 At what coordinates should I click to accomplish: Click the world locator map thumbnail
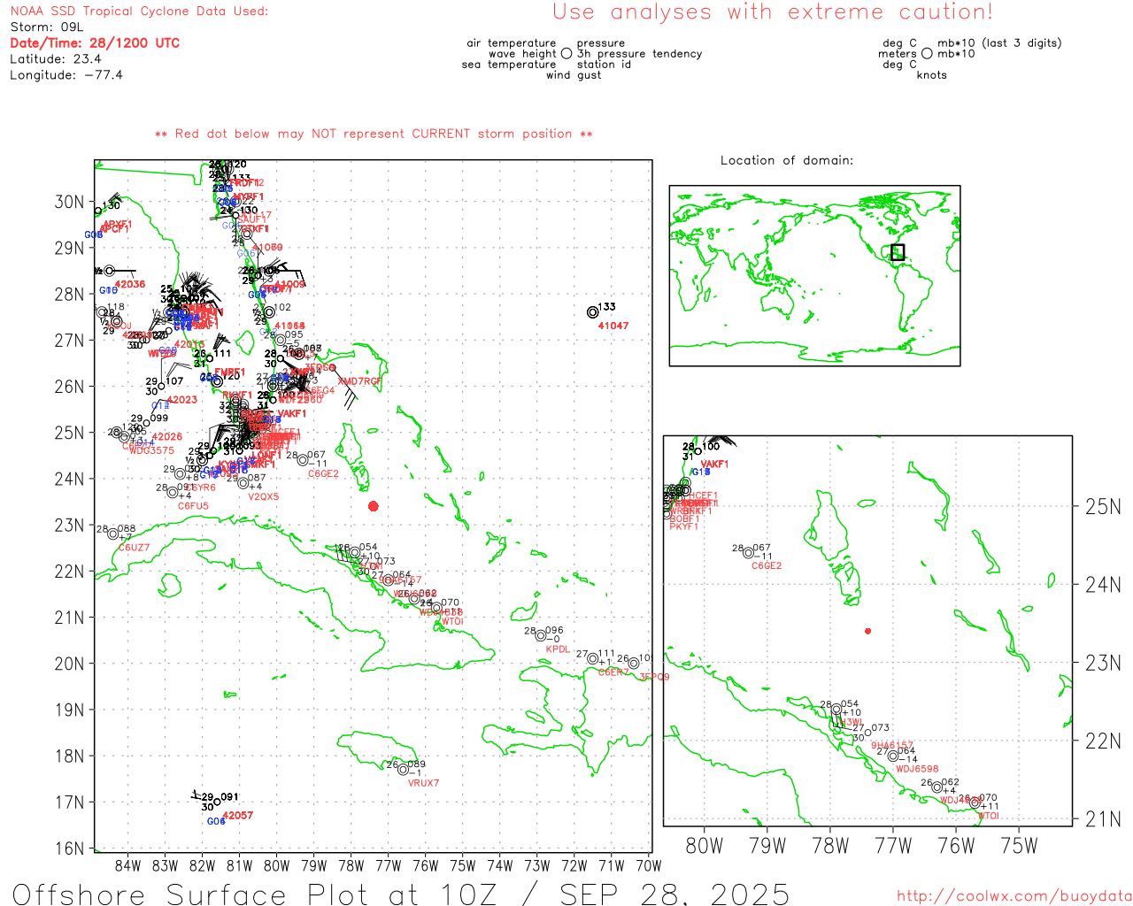click(x=814, y=276)
